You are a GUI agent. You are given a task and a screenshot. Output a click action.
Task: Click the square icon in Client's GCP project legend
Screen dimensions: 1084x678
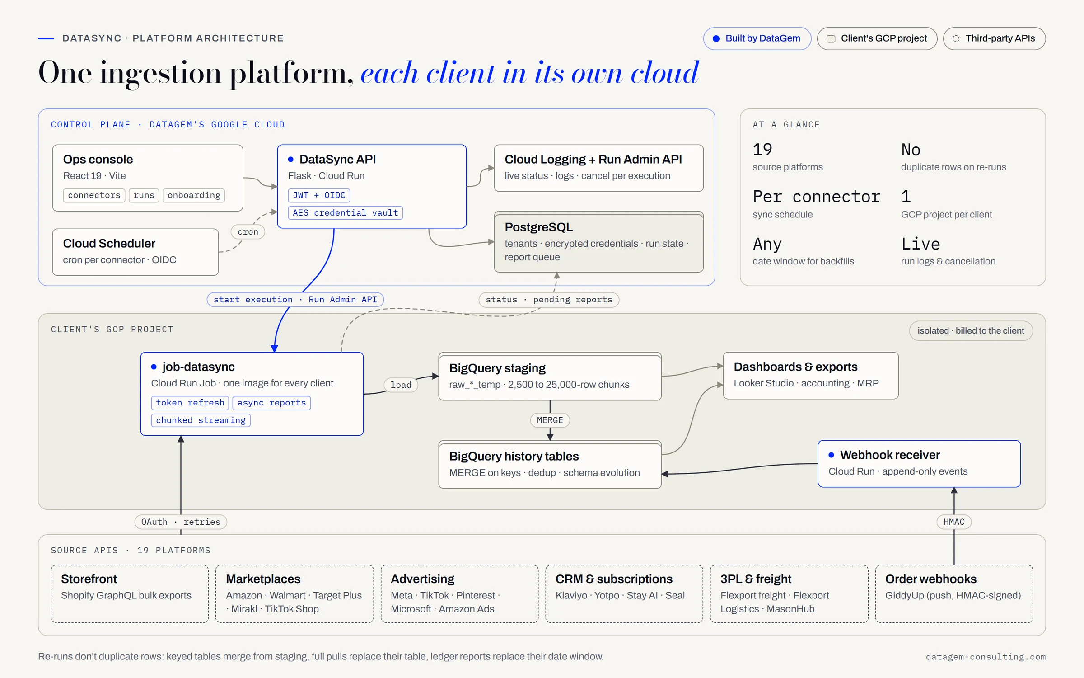coord(831,39)
